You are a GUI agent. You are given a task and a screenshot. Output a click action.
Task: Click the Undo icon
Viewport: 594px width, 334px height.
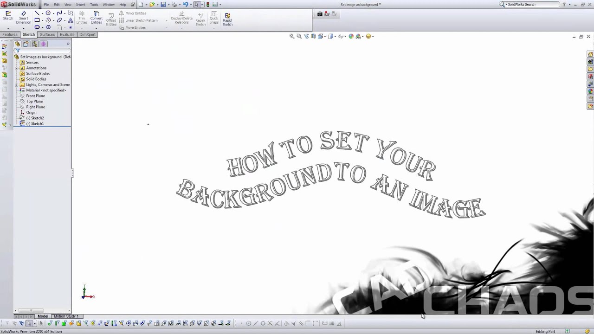(x=185, y=5)
